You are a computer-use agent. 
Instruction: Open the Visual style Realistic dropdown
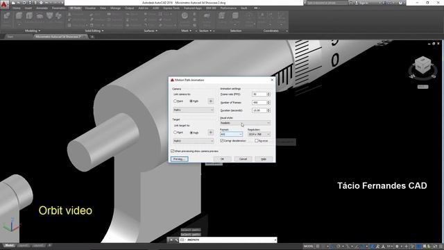click(x=245, y=123)
